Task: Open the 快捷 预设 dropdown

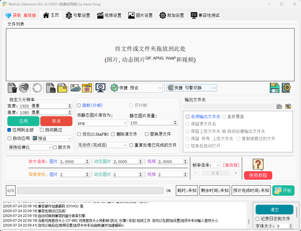Action: pos(136,88)
